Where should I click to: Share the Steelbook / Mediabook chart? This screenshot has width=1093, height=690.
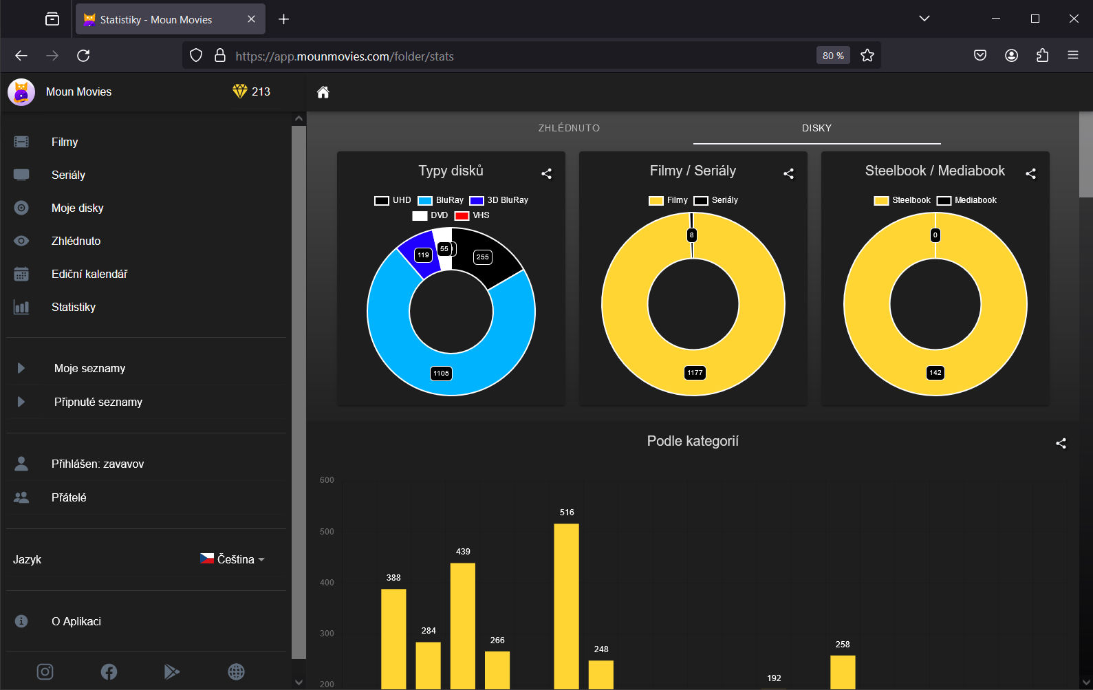coord(1030,173)
